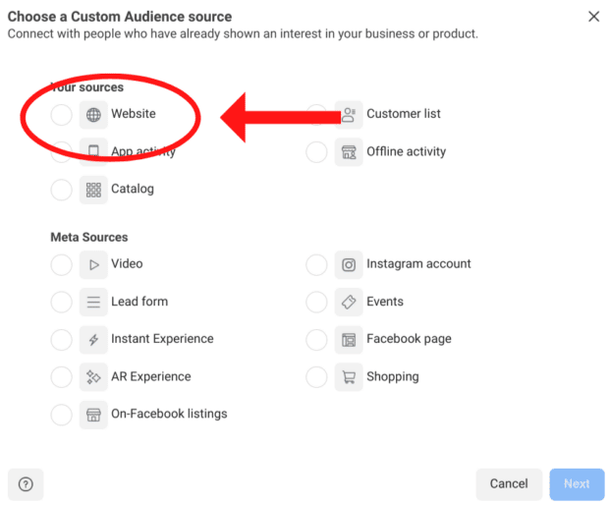Viewport: 609px width, 505px height.
Task: Click the Instant Experience lightning icon
Action: (93, 340)
